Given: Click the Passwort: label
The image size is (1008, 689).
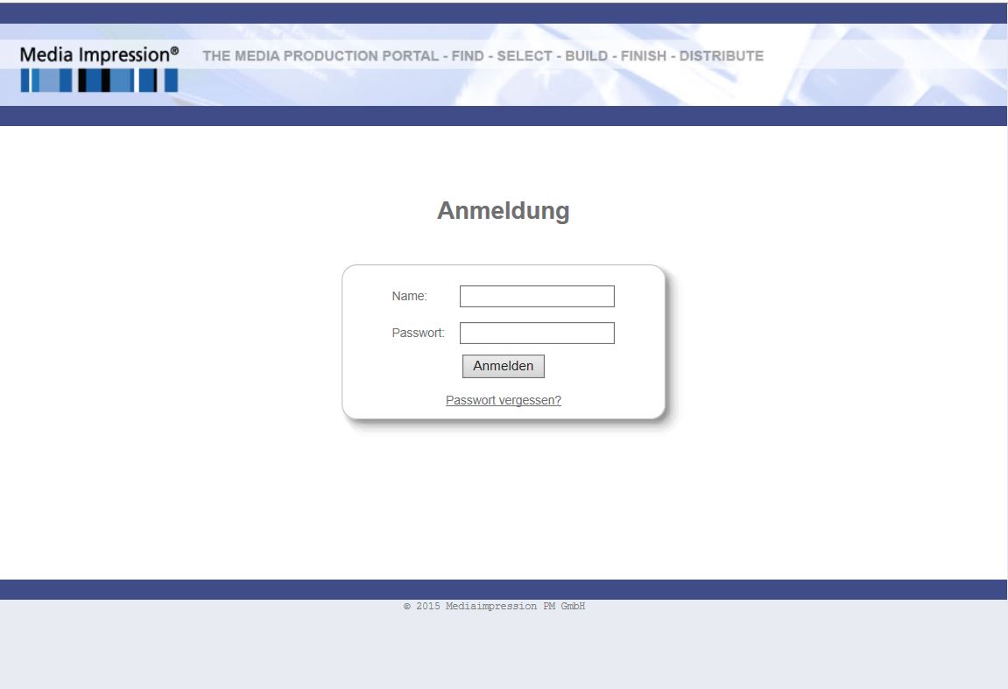Looking at the screenshot, I should [418, 334].
